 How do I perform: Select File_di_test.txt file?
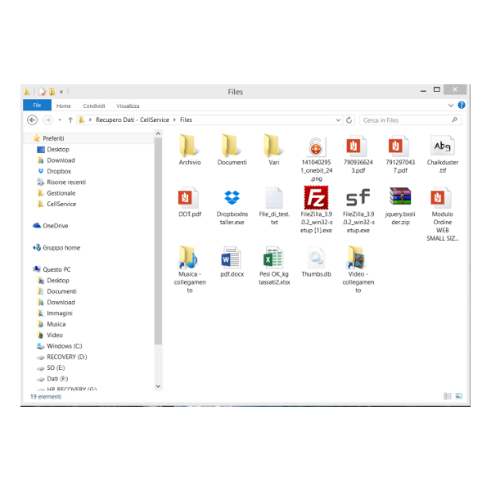pyautogui.click(x=274, y=207)
